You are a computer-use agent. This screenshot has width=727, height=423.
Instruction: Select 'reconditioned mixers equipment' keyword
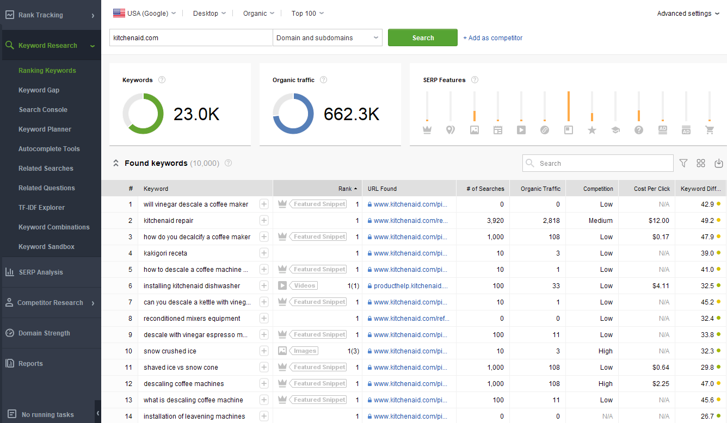point(192,319)
